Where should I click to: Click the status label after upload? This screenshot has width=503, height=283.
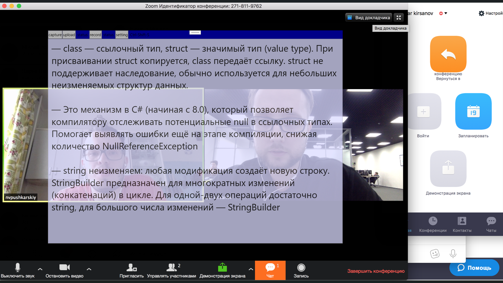click(x=83, y=35)
